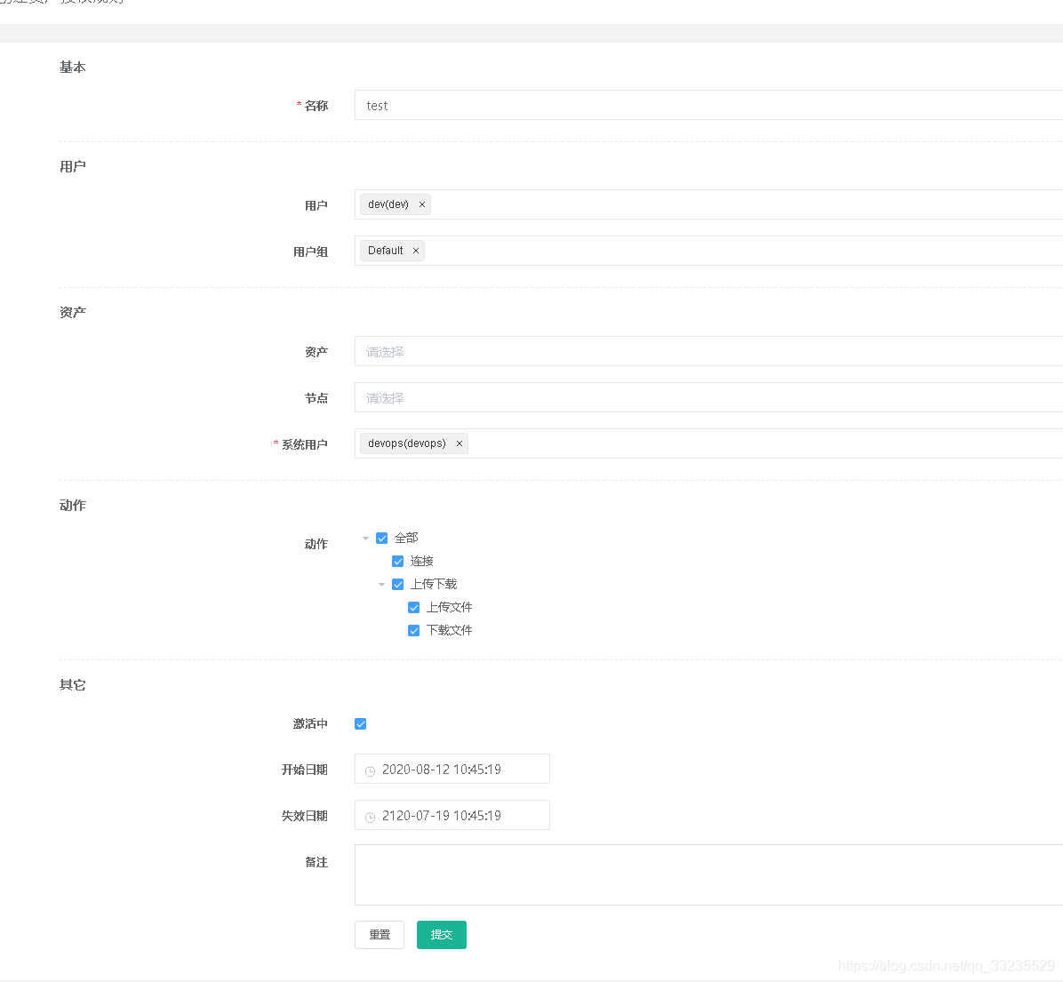This screenshot has width=1063, height=982.
Task: Uncheck the 上传文件 checkbox
Action: point(413,607)
